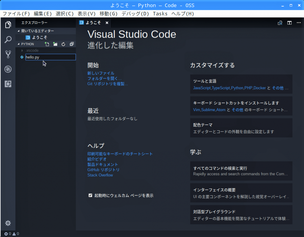Viewport: 304px width, 237px height.
Task: Click the Vim keyboard shortcuts link
Action: [x=197, y=110]
